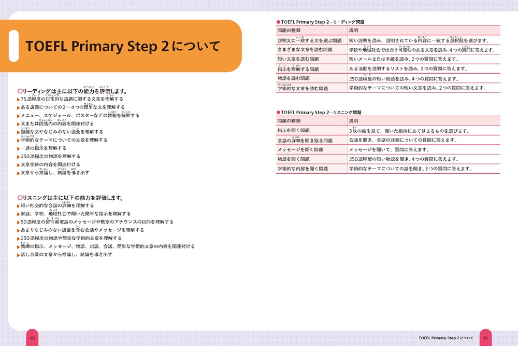Select the title TOEFL Primary Step 2 について
Viewport: 518px width, 346px height.
tap(122, 46)
